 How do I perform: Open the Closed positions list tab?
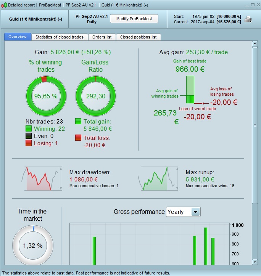pos(139,37)
